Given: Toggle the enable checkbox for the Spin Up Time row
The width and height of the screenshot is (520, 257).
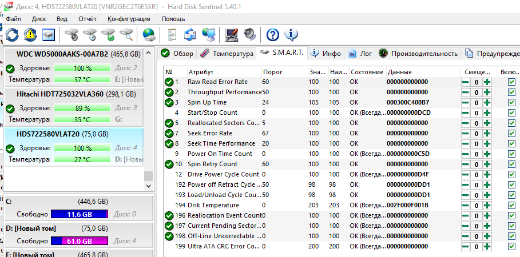Looking at the screenshot, I should coord(512,103).
